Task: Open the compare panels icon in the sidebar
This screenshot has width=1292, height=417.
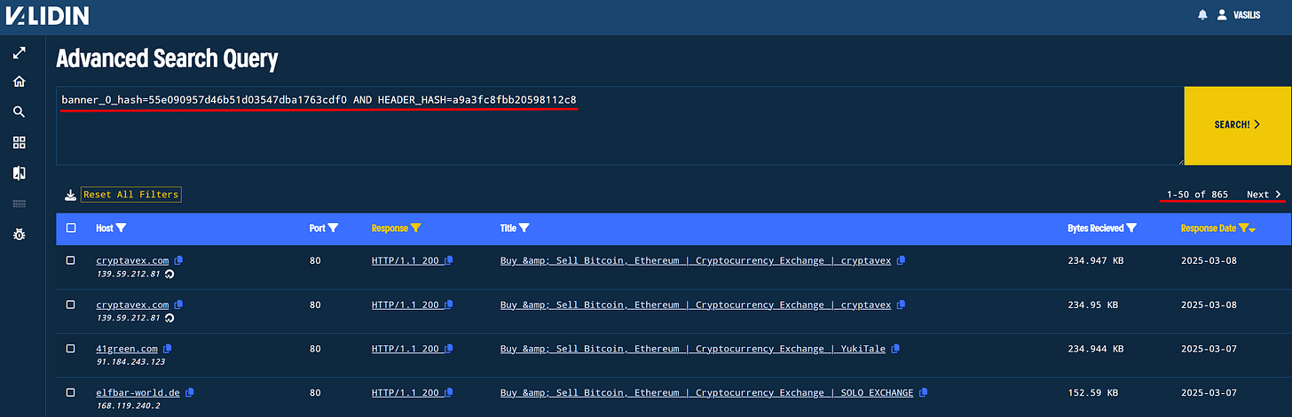Action: click(x=19, y=173)
